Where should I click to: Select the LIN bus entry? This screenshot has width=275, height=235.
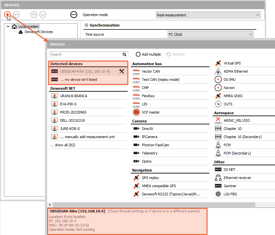(x=170, y=104)
